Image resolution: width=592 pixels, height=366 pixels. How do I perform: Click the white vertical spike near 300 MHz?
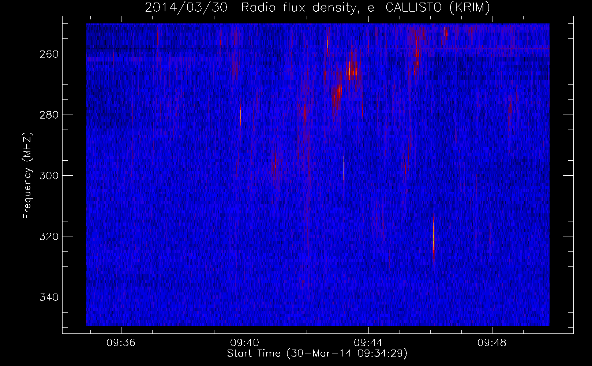tap(344, 168)
